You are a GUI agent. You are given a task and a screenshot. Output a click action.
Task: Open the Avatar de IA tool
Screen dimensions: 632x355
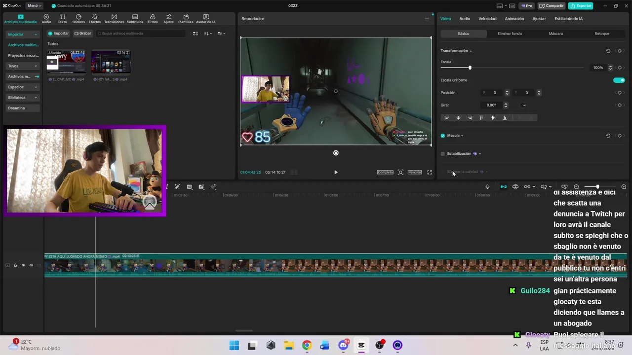coord(206,19)
